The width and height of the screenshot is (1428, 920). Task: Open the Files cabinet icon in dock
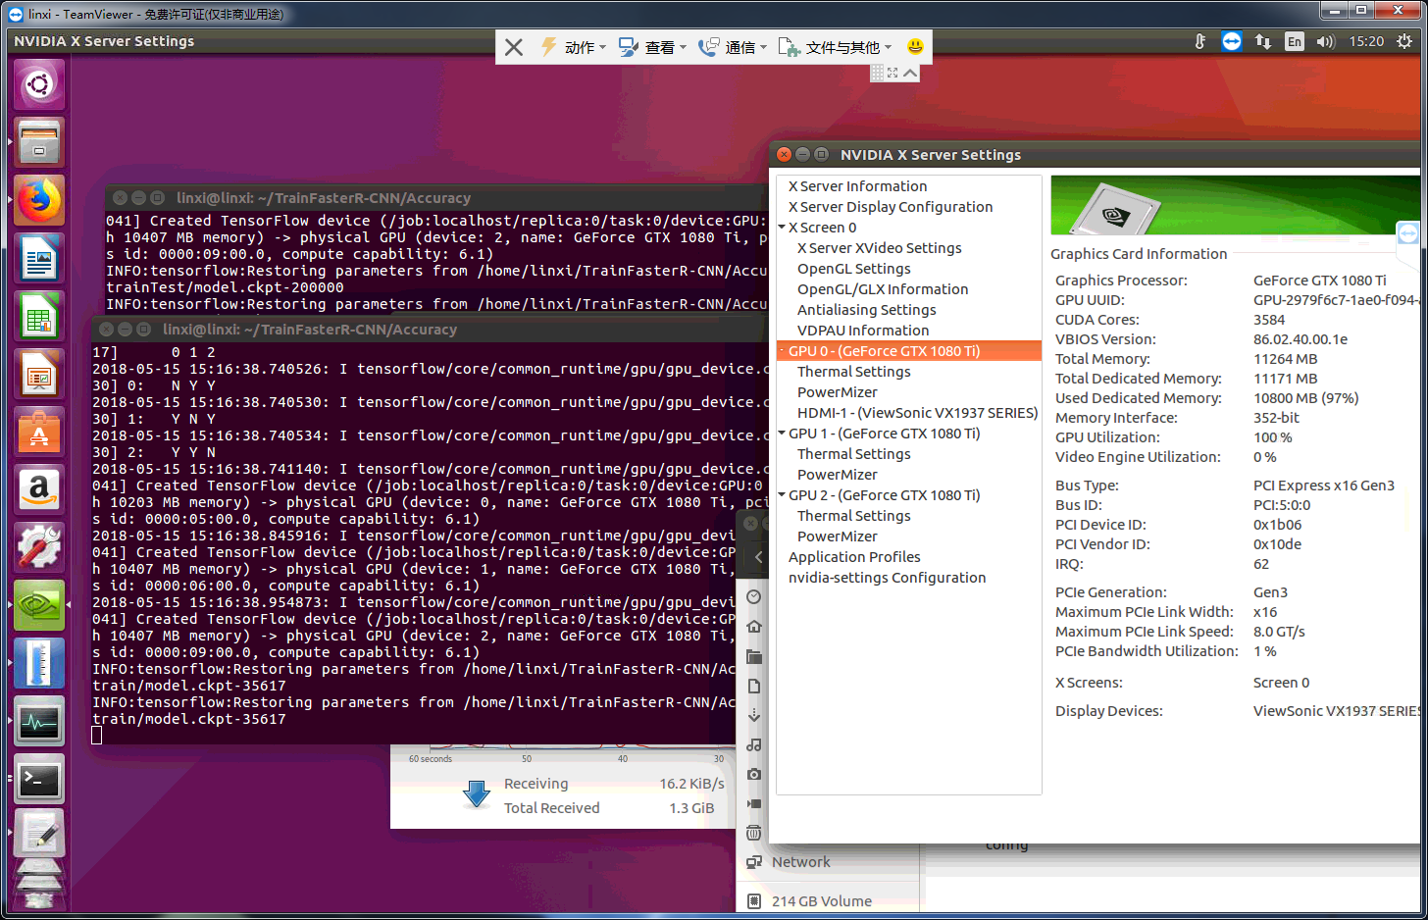(x=39, y=142)
